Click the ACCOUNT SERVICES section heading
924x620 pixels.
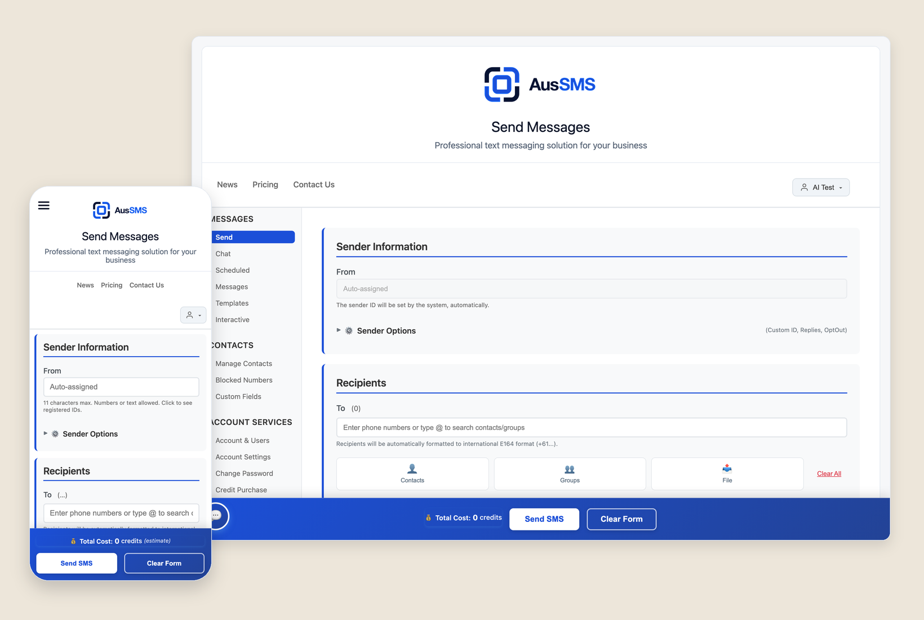click(251, 422)
